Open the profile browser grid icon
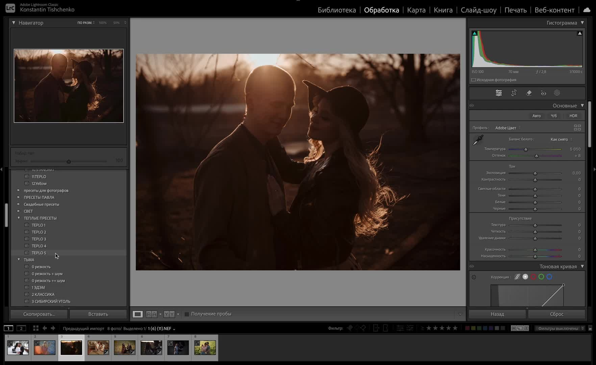Screen dimensions: 596x365 (577, 128)
